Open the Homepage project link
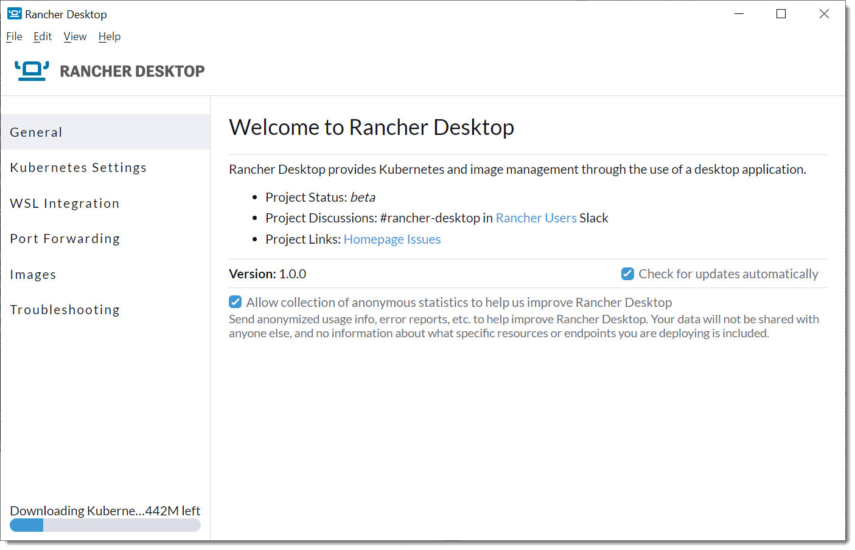855x550 pixels. [374, 239]
